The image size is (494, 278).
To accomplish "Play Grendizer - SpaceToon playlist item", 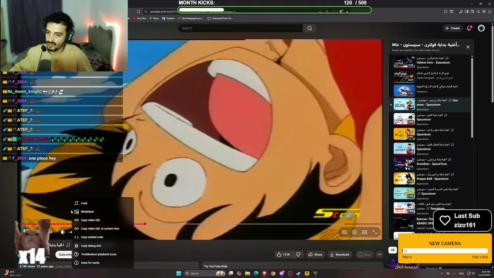I will pos(429,164).
